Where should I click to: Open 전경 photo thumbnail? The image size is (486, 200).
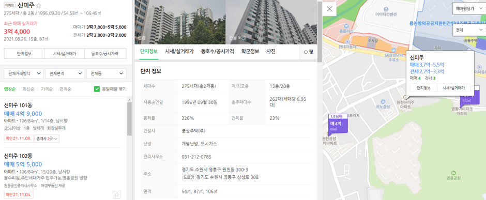(180, 22)
